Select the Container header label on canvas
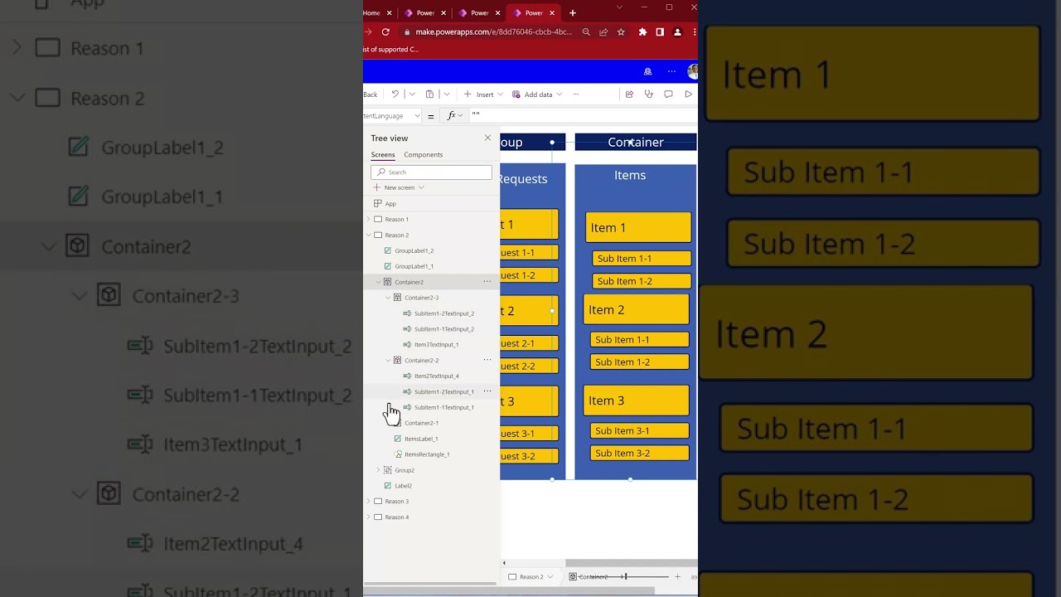Viewport: 1061px width, 597px height. click(636, 143)
